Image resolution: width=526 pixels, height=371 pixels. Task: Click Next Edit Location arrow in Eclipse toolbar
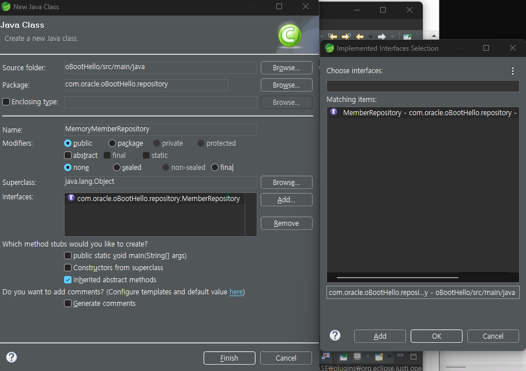click(346, 36)
